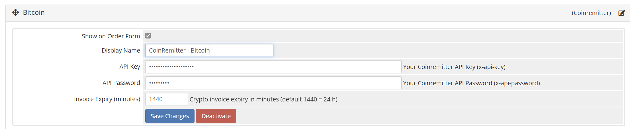Click the Bitcoin gateway title
The image size is (630, 129).
pos(34,13)
